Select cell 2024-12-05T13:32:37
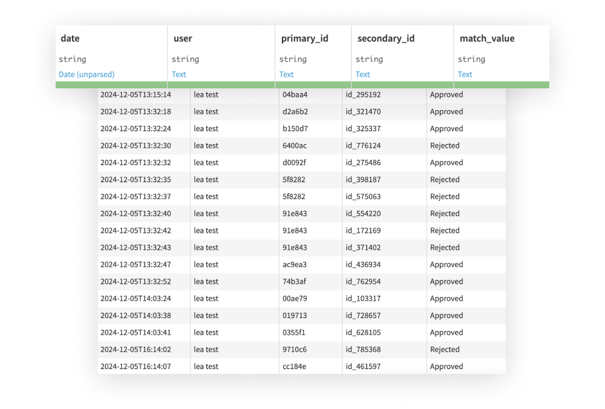605x409 pixels. pos(136,197)
